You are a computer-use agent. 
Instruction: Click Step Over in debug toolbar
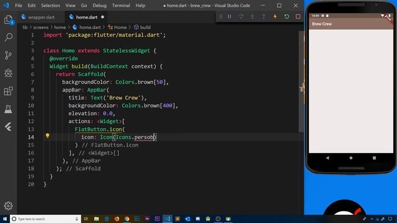coord(241,17)
